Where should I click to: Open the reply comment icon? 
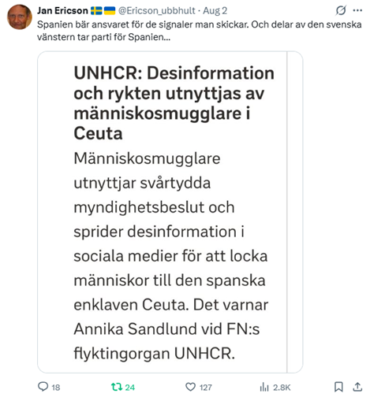(43, 387)
